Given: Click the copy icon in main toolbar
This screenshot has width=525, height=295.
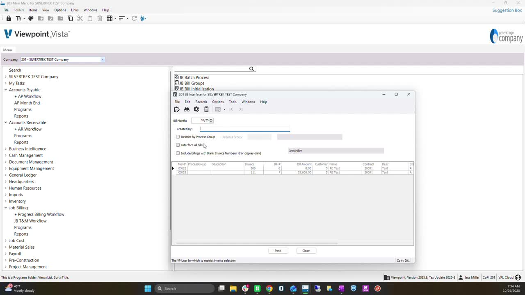Looking at the screenshot, I should pyautogui.click(x=70, y=18).
